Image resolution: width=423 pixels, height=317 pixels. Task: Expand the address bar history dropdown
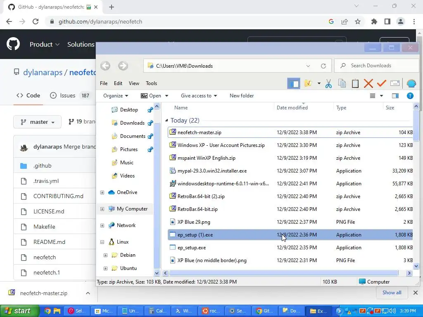click(308, 66)
